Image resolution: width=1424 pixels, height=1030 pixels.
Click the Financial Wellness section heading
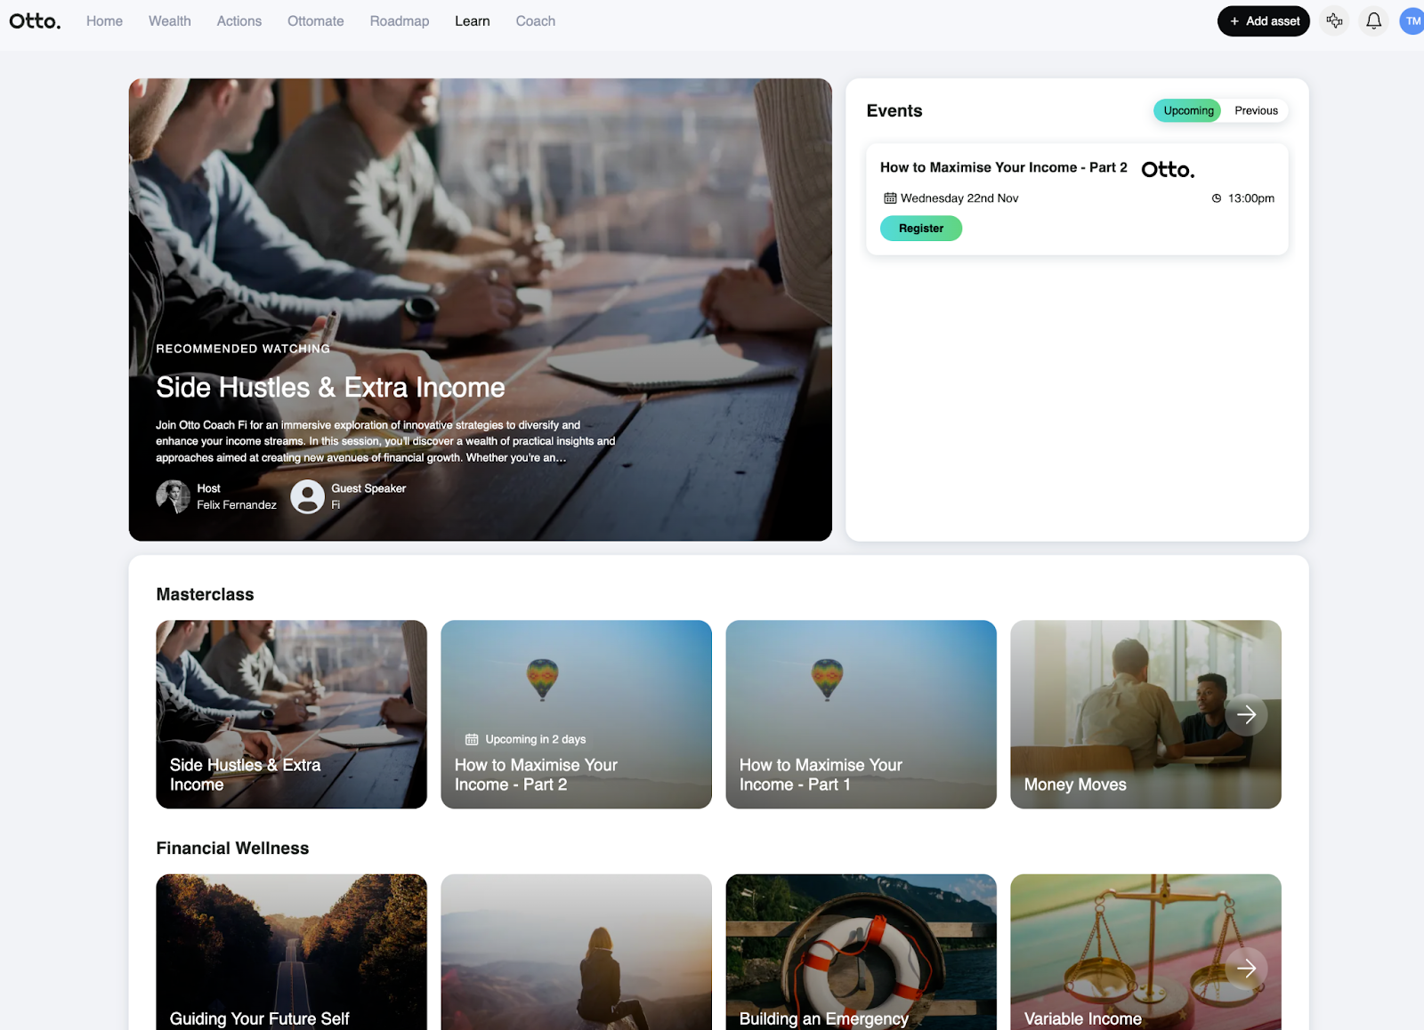(232, 849)
